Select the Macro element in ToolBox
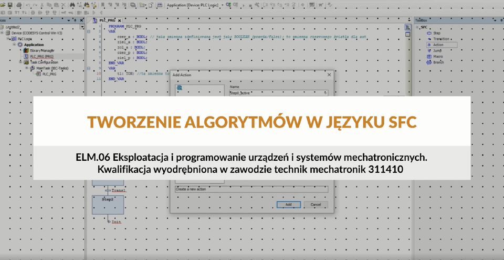 (437, 56)
